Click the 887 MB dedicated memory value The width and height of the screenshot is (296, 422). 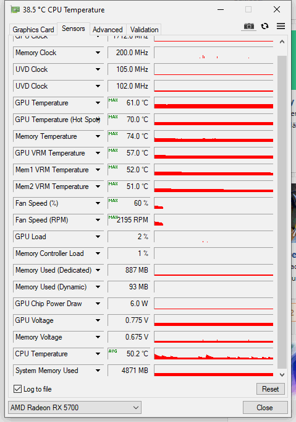click(129, 270)
